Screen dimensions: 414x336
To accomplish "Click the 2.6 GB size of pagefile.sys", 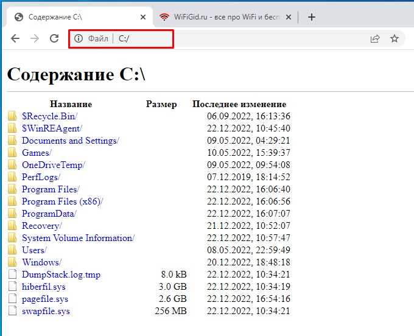I will pos(173,298).
